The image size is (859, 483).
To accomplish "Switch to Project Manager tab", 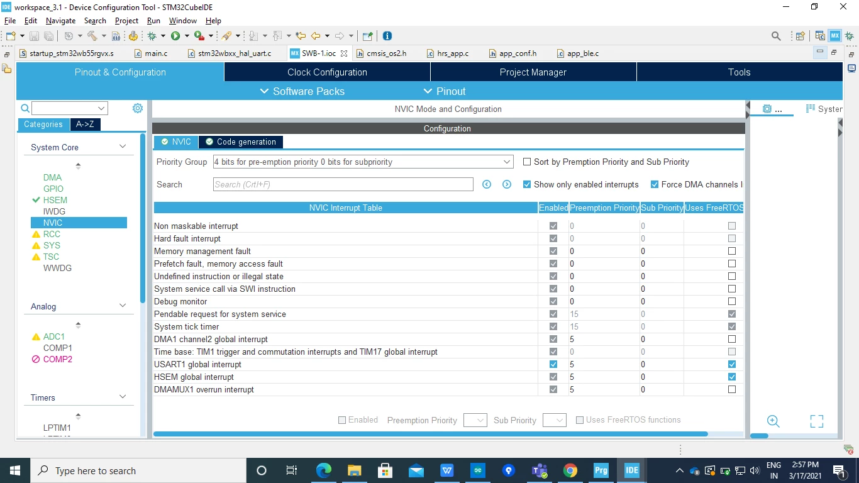I will (x=533, y=72).
